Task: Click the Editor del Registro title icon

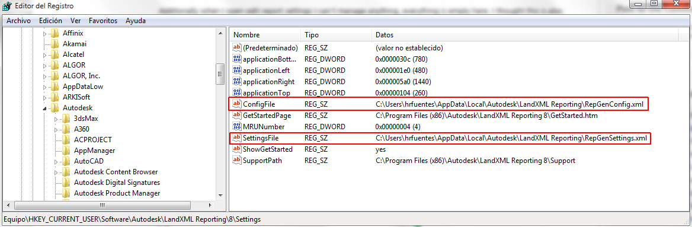Action: tap(8, 6)
